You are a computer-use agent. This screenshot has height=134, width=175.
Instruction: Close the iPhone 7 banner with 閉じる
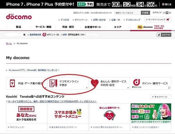[166, 4]
